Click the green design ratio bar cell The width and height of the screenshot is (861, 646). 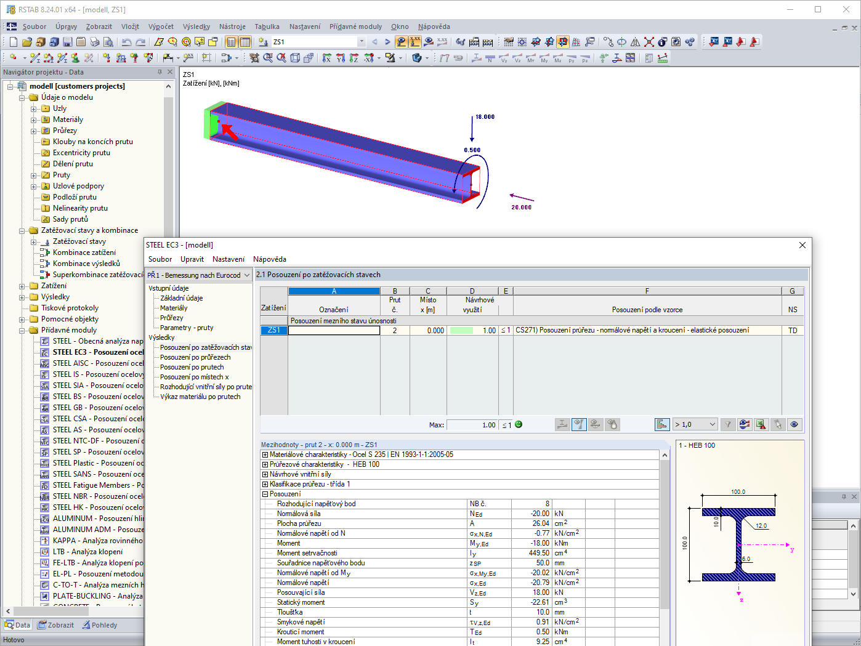461,331
